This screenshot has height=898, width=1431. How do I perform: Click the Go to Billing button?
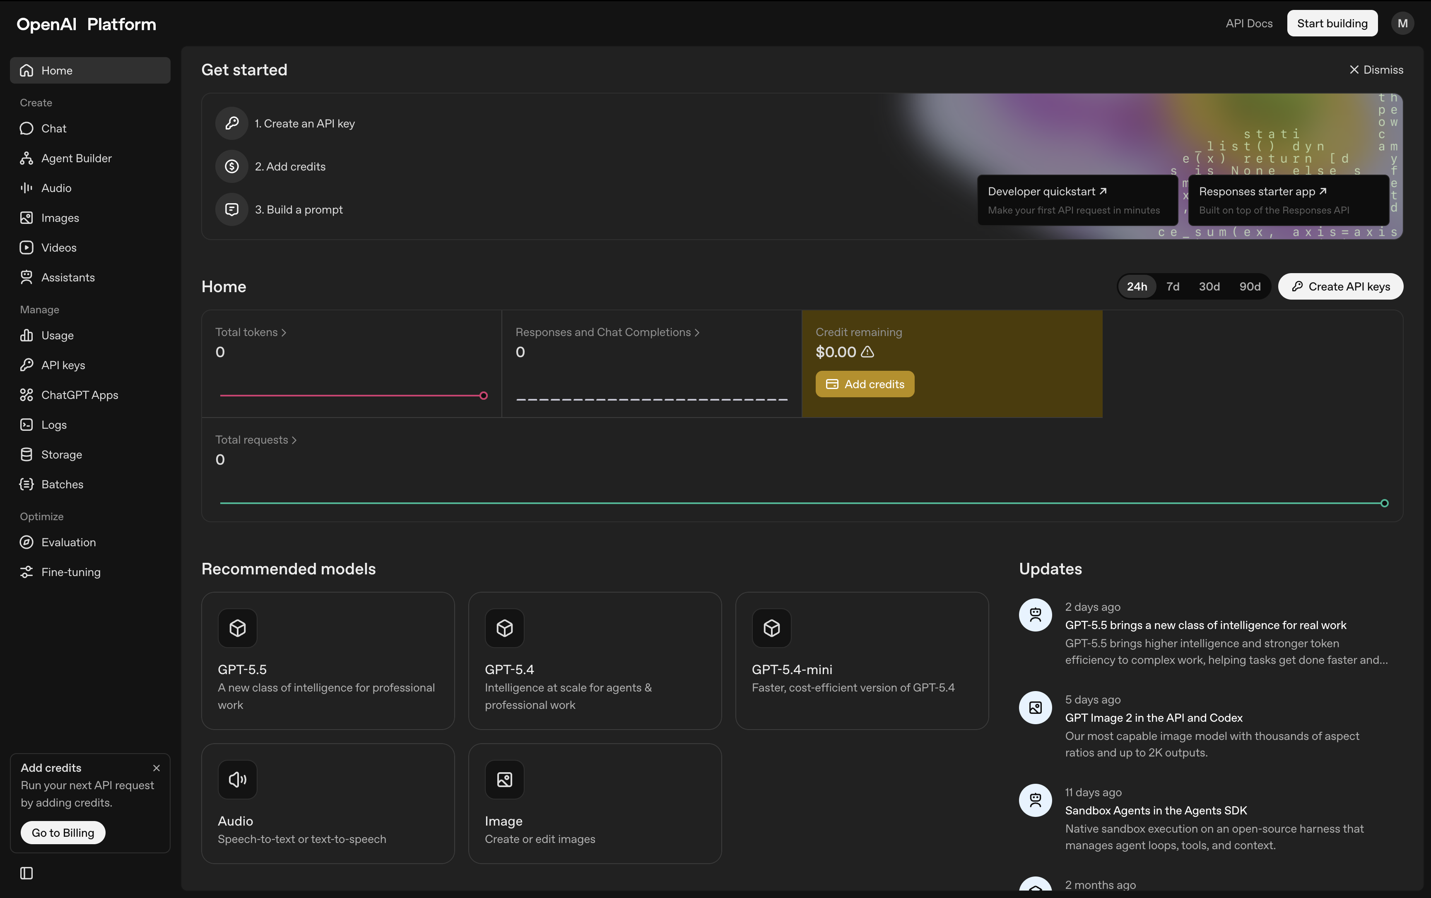point(63,832)
